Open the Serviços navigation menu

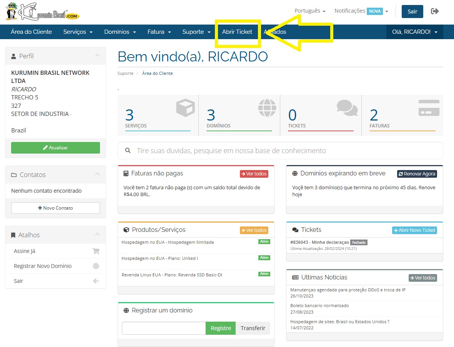click(x=78, y=32)
